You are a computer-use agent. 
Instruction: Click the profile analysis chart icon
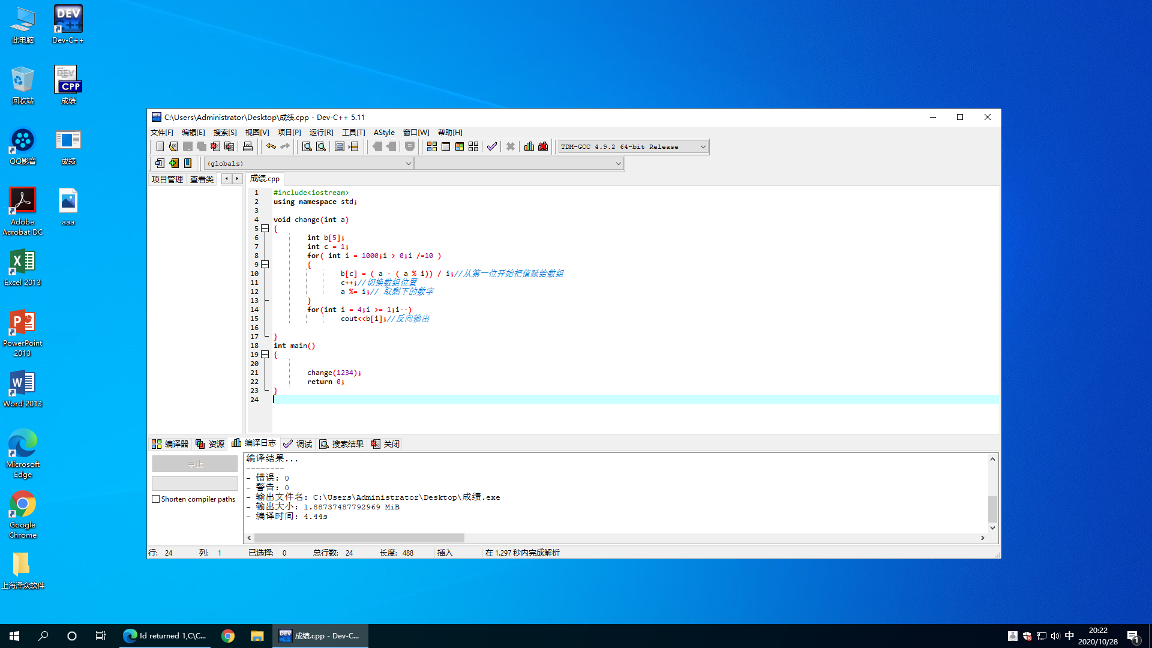(x=529, y=146)
